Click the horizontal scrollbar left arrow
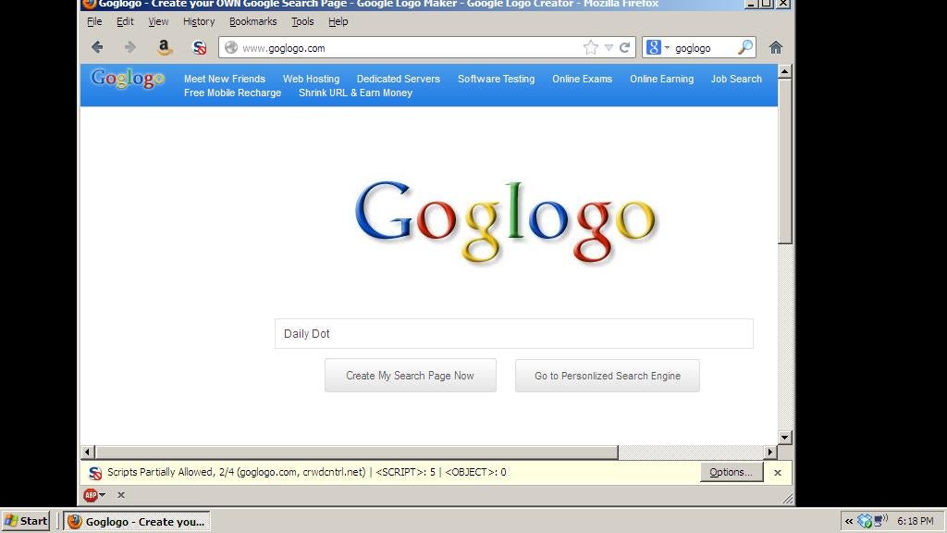The width and height of the screenshot is (947, 533). coord(88,452)
